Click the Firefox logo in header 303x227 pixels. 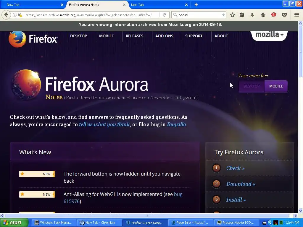[x=33, y=39]
